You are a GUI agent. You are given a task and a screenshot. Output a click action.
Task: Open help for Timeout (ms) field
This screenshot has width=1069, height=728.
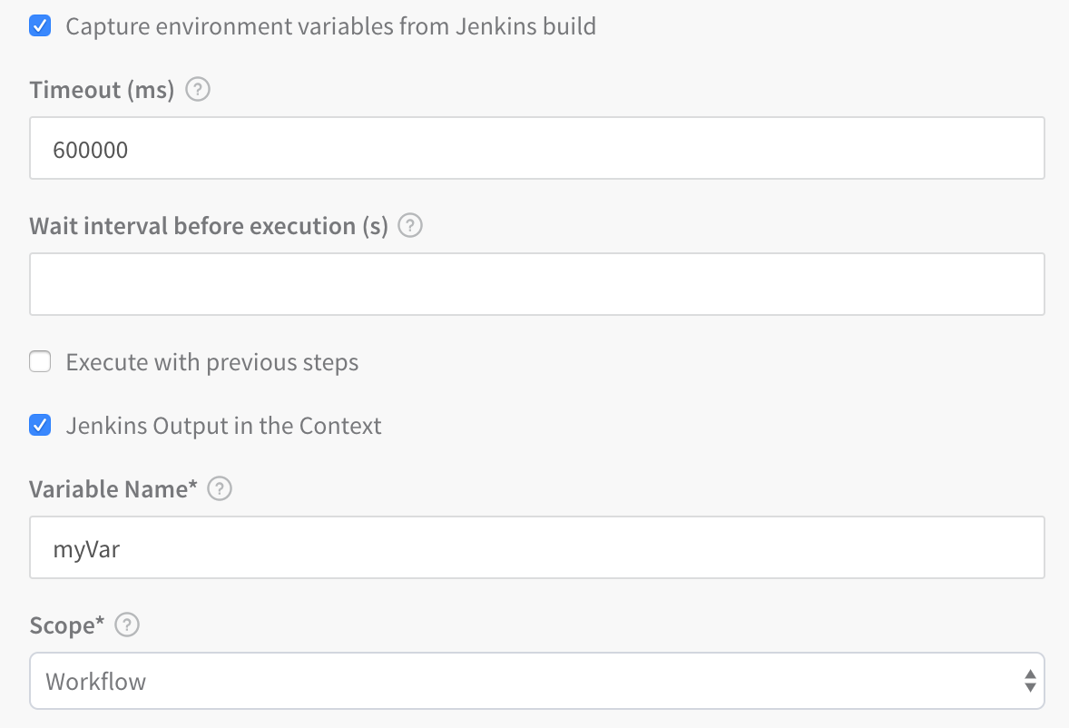[x=198, y=89]
